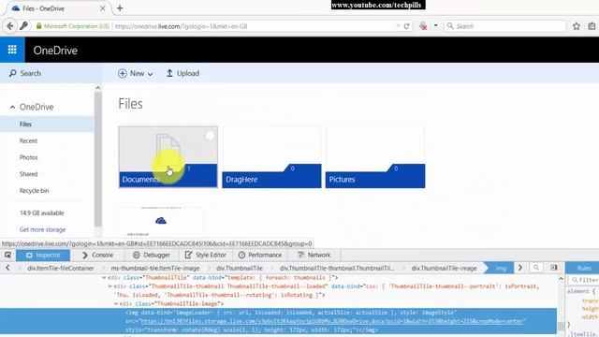Switch to the Console tab
Viewport: 599px width, 337px height.
(97, 255)
